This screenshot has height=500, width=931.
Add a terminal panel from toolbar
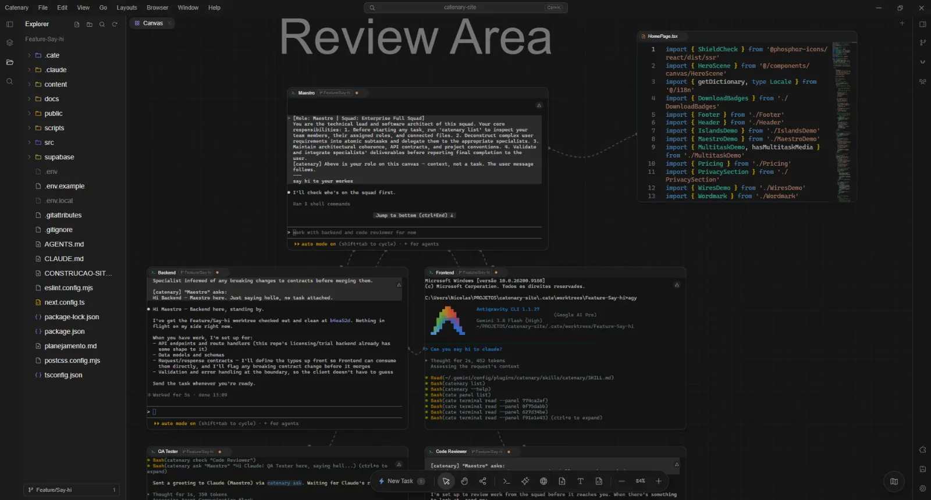click(x=506, y=481)
